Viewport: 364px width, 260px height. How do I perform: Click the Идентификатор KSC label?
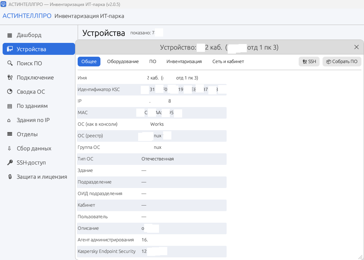tap(99, 90)
